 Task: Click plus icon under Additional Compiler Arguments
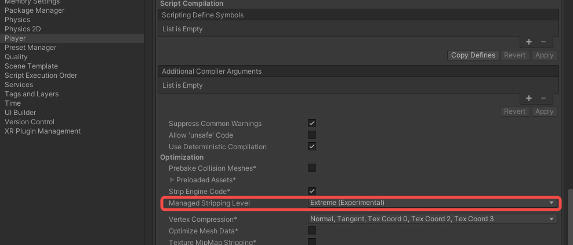528,98
